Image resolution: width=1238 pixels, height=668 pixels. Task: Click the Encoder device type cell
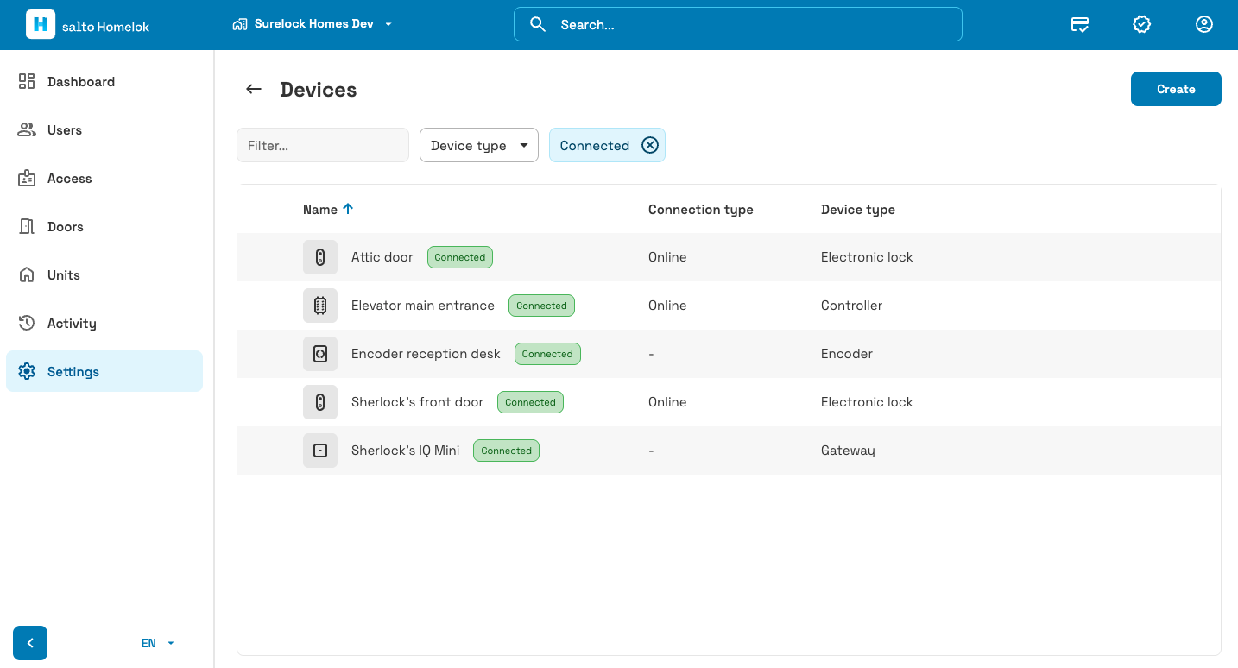click(x=847, y=354)
